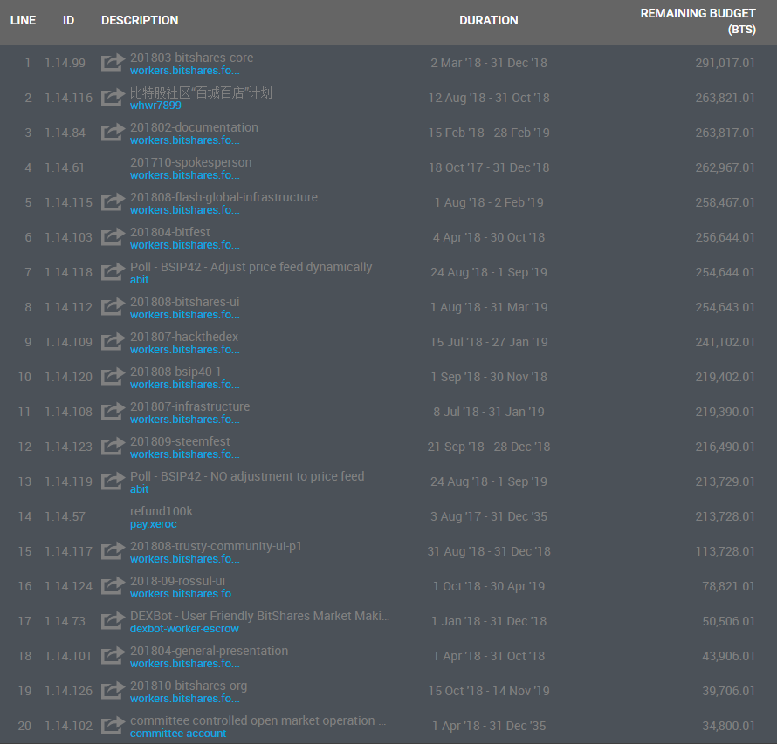Open workers.bitshares.fo... link under 201803-bitshares-core
The width and height of the screenshot is (777, 744).
pos(185,71)
